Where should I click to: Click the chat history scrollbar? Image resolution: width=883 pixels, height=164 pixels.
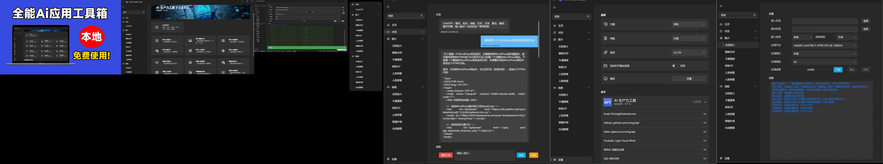[x=538, y=39]
